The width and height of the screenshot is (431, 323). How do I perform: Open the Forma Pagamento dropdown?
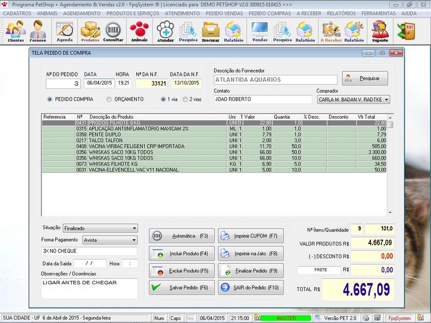tap(134, 240)
